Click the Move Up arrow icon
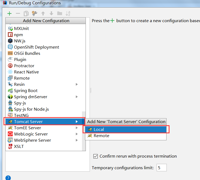The image size is (200, 180). [43, 13]
